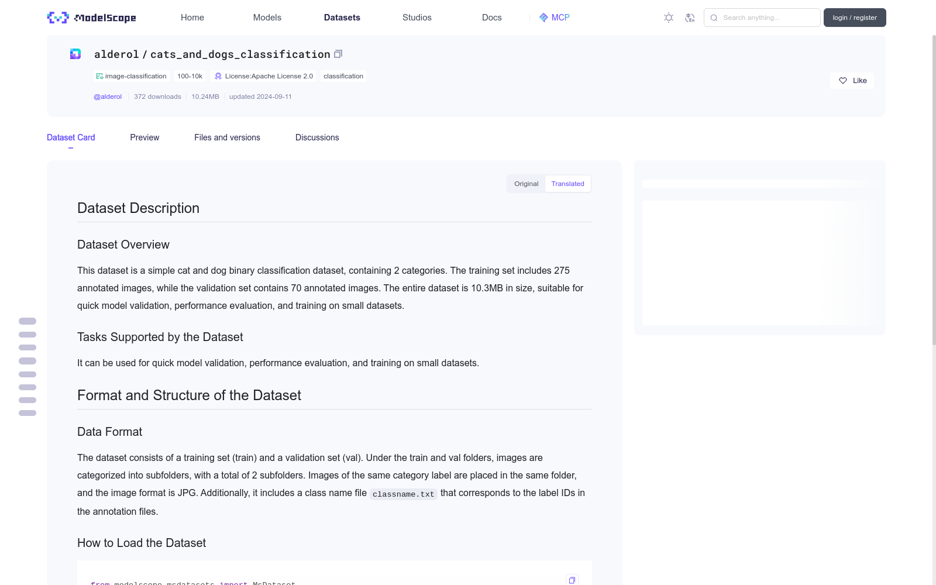The height and width of the screenshot is (585, 936).
Task: Open the Models menu item
Action: pos(267,18)
